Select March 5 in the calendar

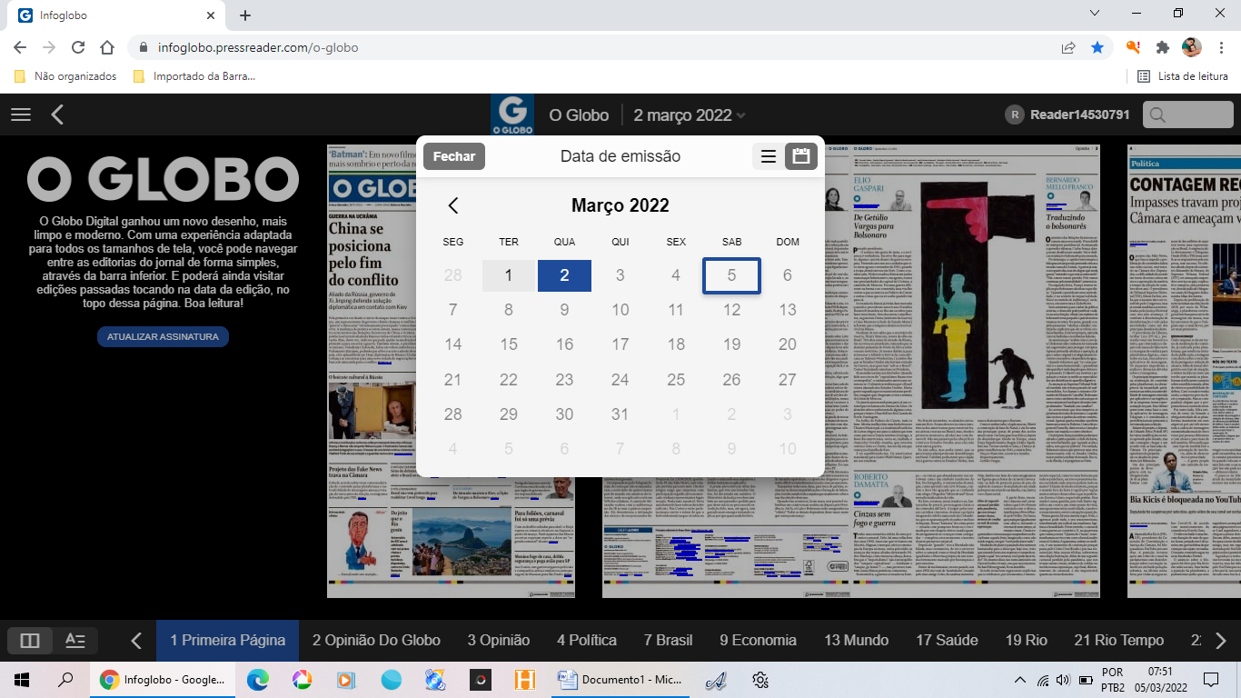click(731, 275)
